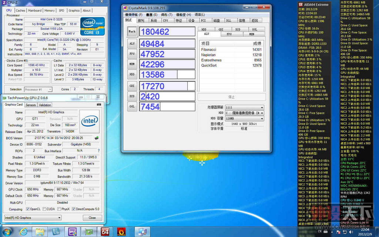This screenshot has width=379, height=237.
Task: Launch Internet Explorer from the taskbar
Action: point(23,232)
